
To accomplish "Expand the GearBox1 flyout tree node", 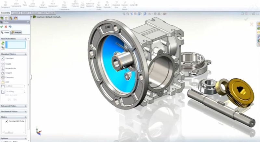I will (31, 17).
